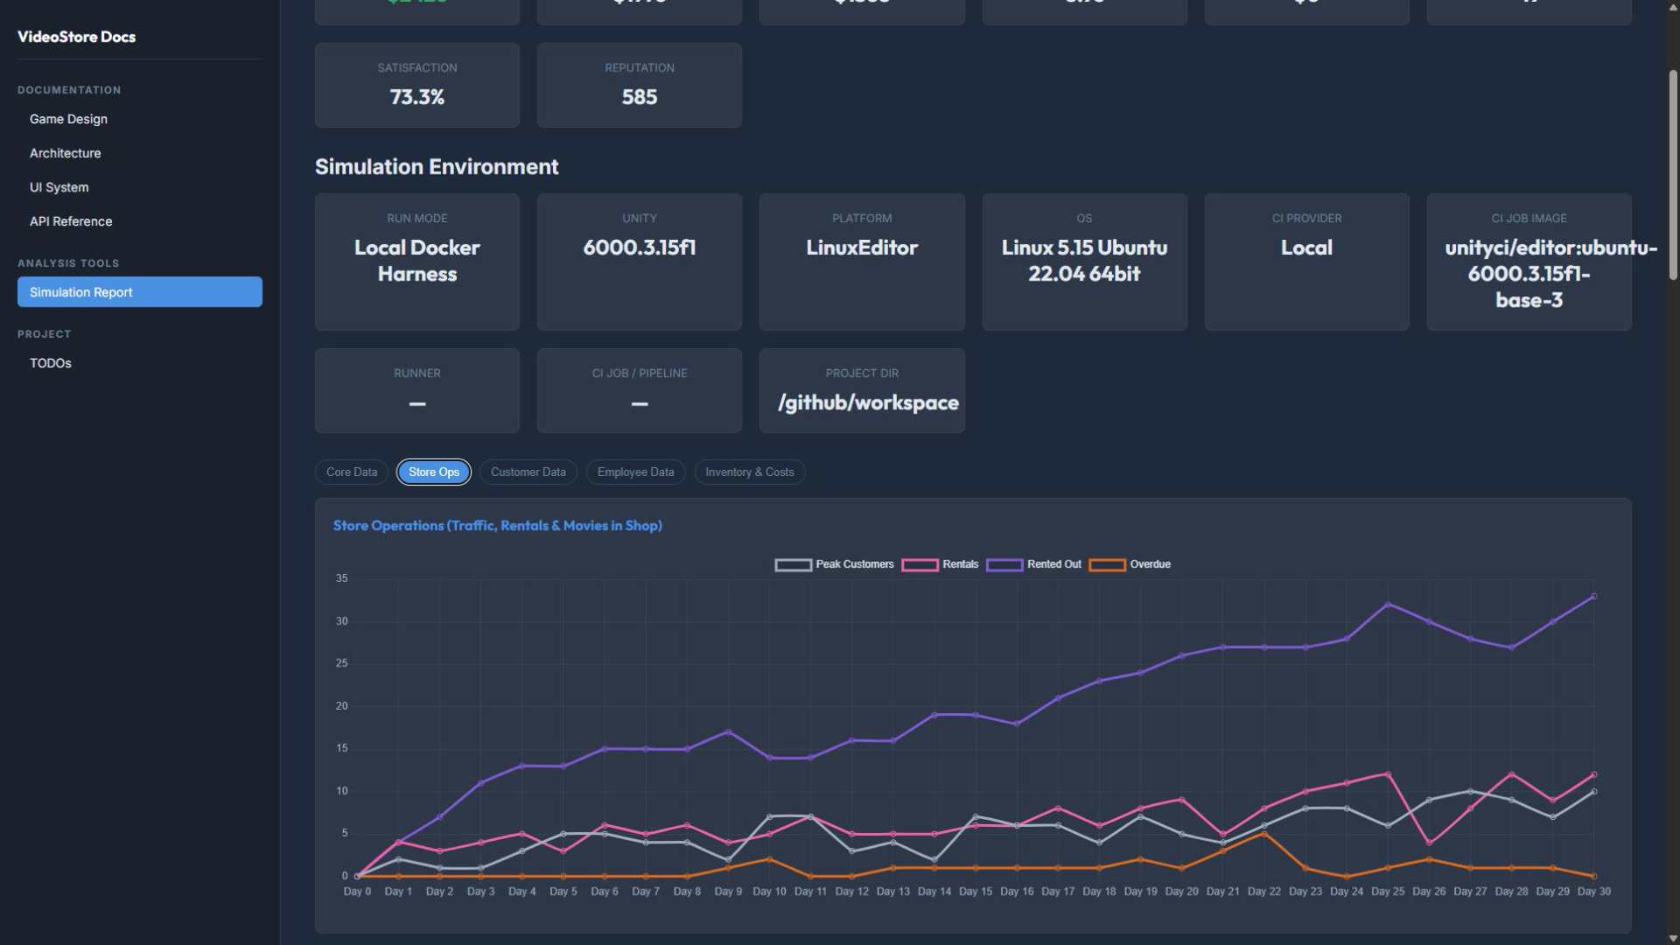Click the Run Mode Local Docker Harness card
Viewport: 1680px width, 945px height.
point(417,262)
